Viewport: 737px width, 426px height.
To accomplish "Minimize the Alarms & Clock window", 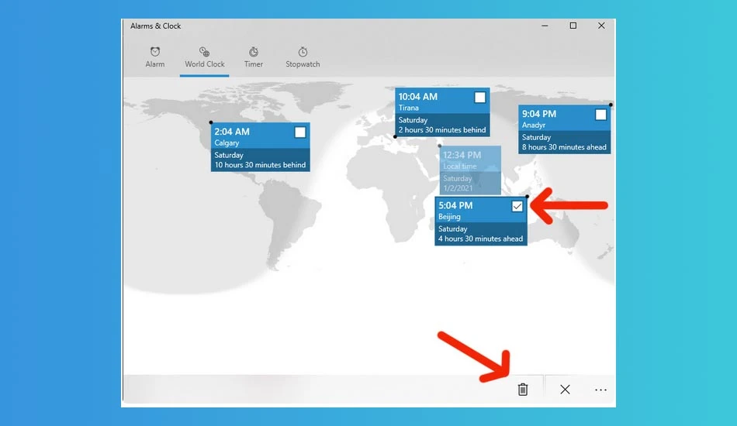I will (545, 26).
